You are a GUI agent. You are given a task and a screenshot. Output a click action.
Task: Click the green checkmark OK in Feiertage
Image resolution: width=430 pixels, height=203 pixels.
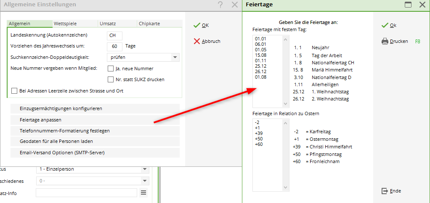pos(384,25)
